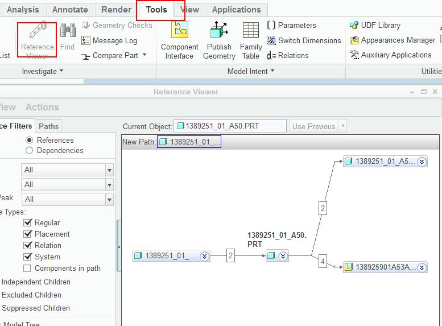The height and width of the screenshot is (326, 442).
Task: Open the Message Log
Action: [109, 40]
